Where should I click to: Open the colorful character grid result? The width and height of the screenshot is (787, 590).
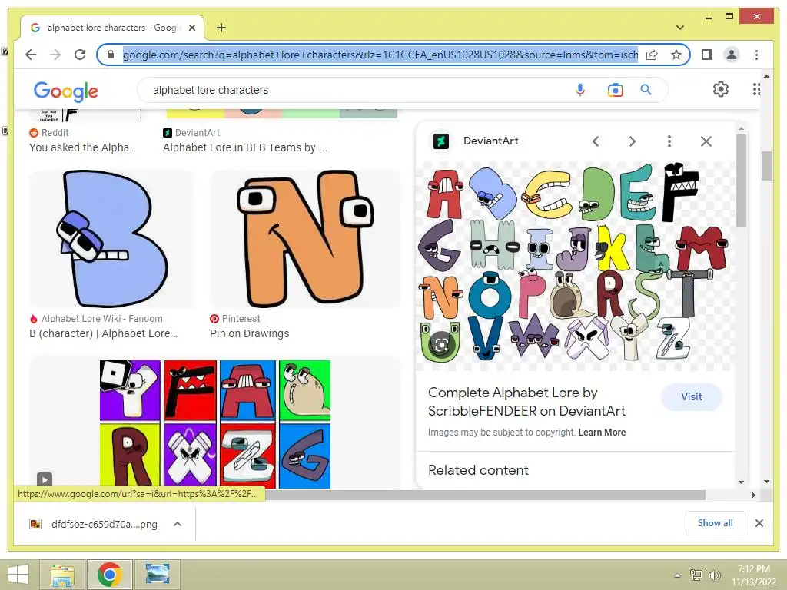tap(215, 424)
